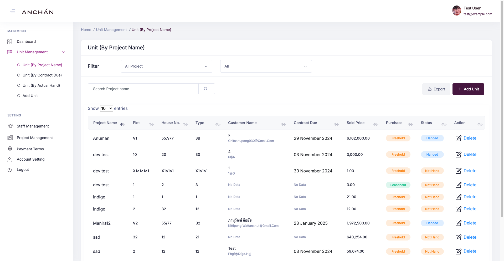Click edit icon for Indigo plot 2 row
Viewport: 504px width, 261px height.
click(x=458, y=209)
